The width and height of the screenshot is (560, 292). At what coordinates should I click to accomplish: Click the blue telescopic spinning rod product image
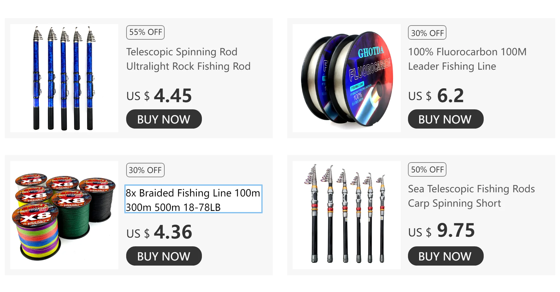[x=64, y=78]
